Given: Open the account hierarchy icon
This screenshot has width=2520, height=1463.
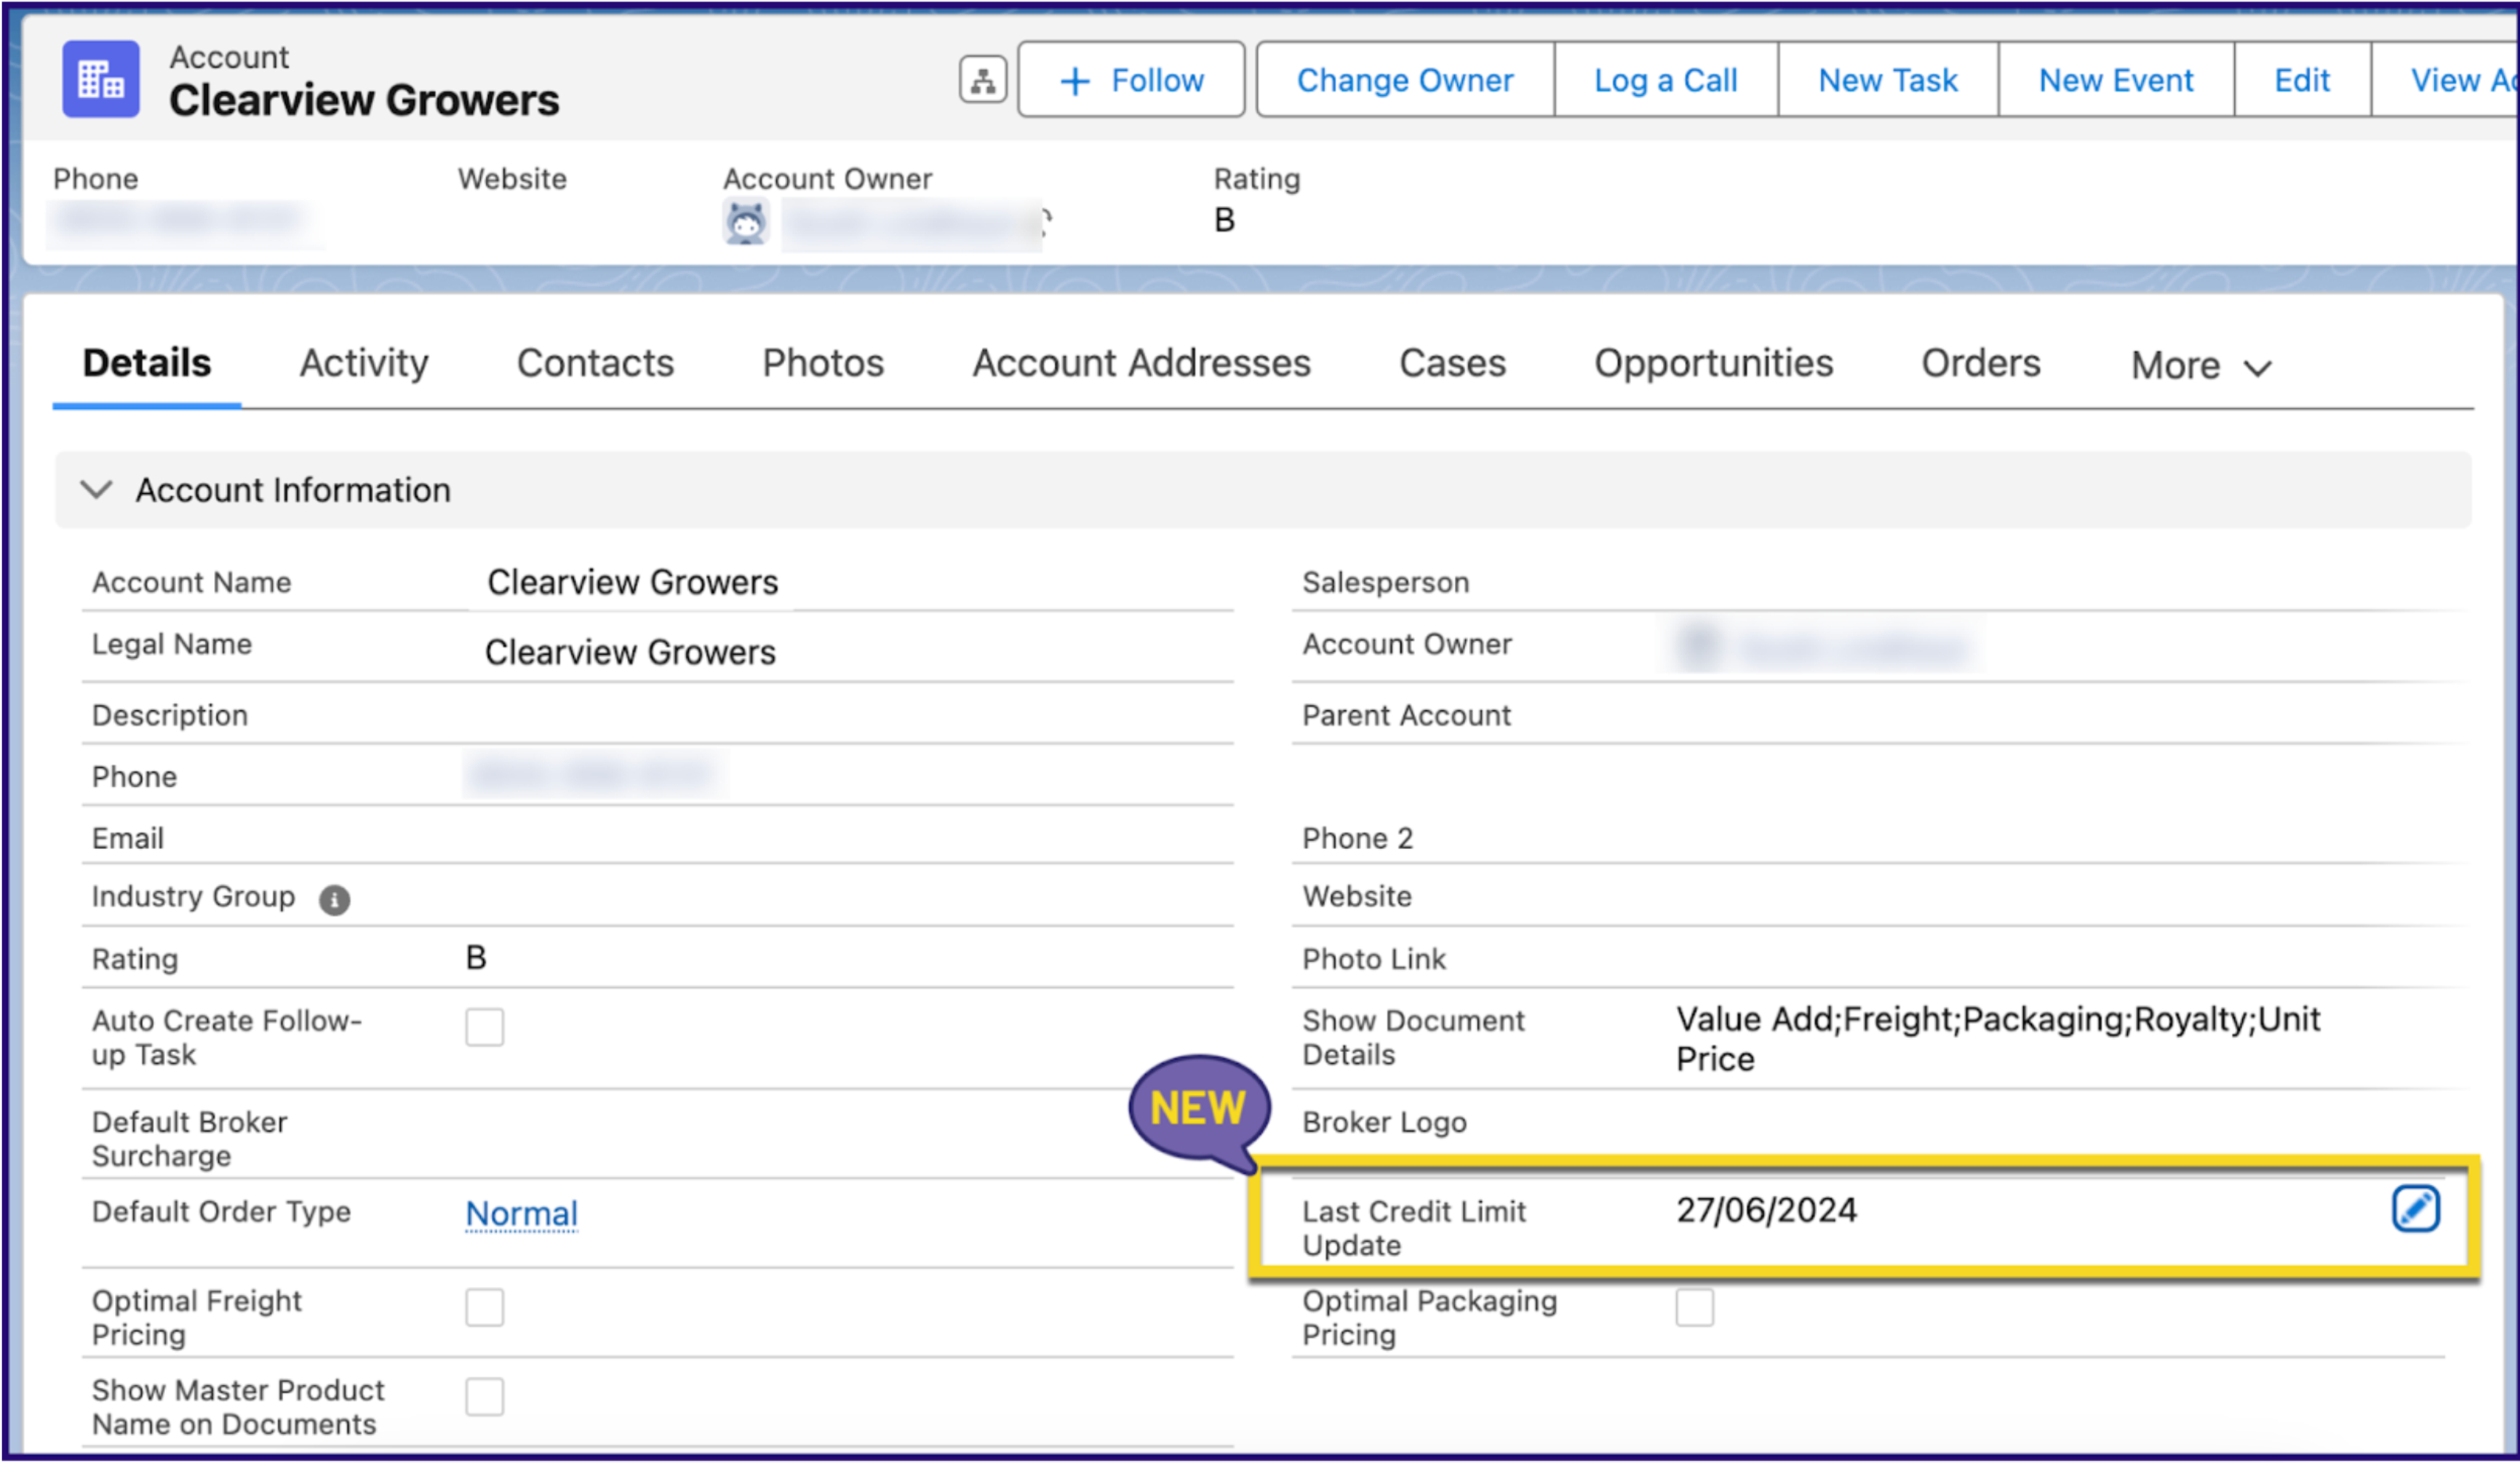Looking at the screenshot, I should [x=983, y=80].
